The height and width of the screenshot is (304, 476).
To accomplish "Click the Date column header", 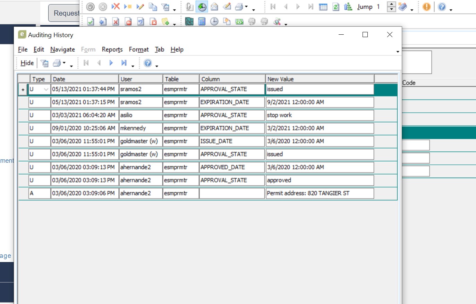I will 85,79.
